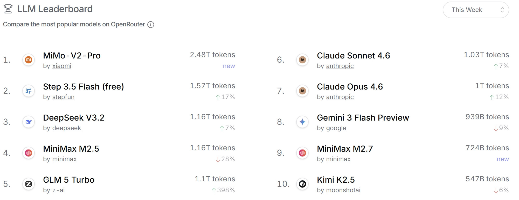Open the xiaomi author link
This screenshot has width=519, height=200.
tap(62, 66)
